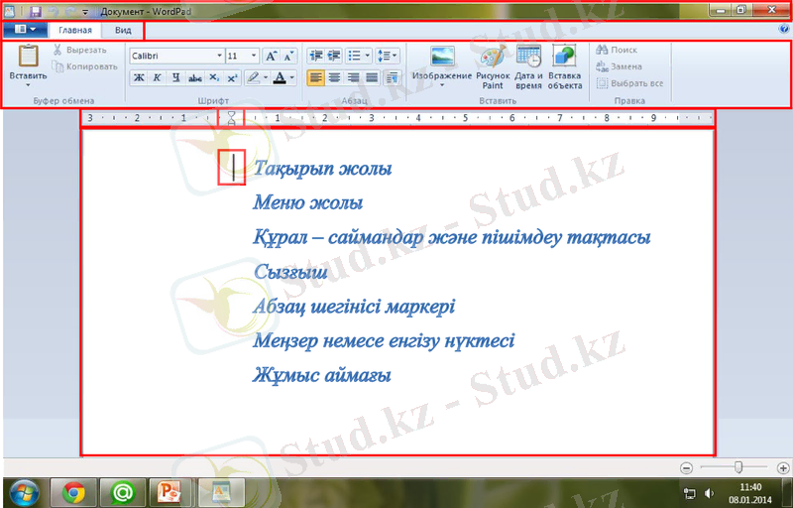Viewport: 793px width, 508px height.
Task: Click the volume speaker tray icon
Action: pyautogui.click(x=710, y=493)
